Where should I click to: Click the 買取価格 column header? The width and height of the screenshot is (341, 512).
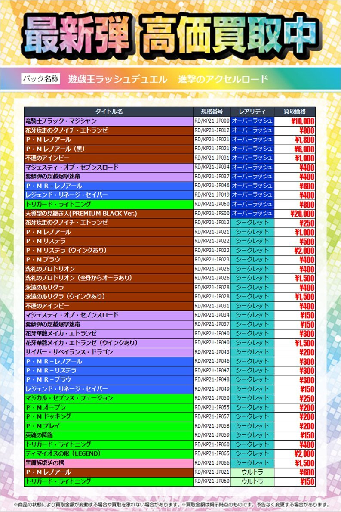pos(295,112)
